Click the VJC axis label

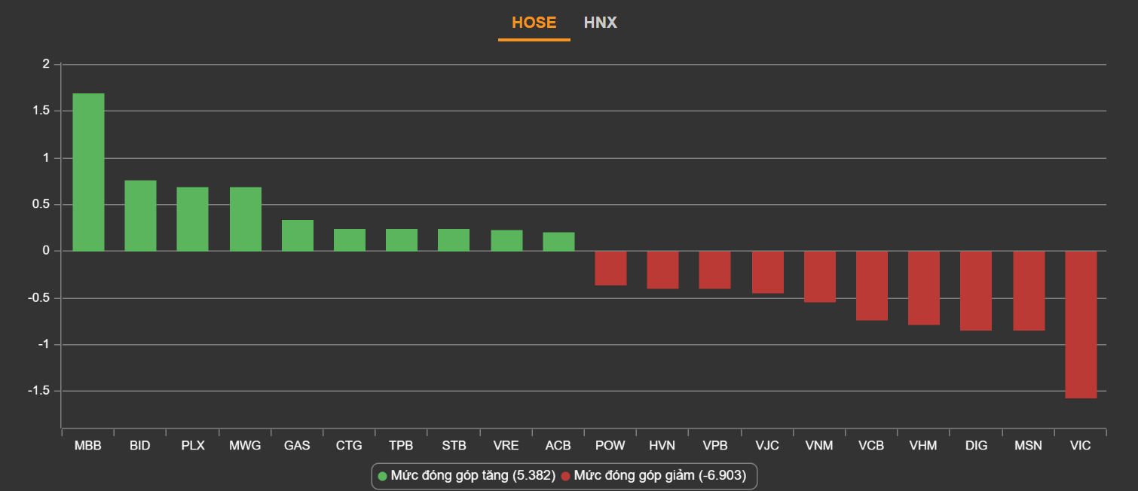tap(766, 446)
